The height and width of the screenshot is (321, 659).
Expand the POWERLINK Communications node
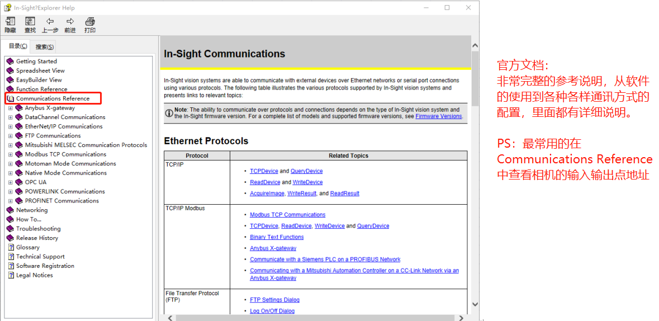pyautogui.click(x=11, y=191)
